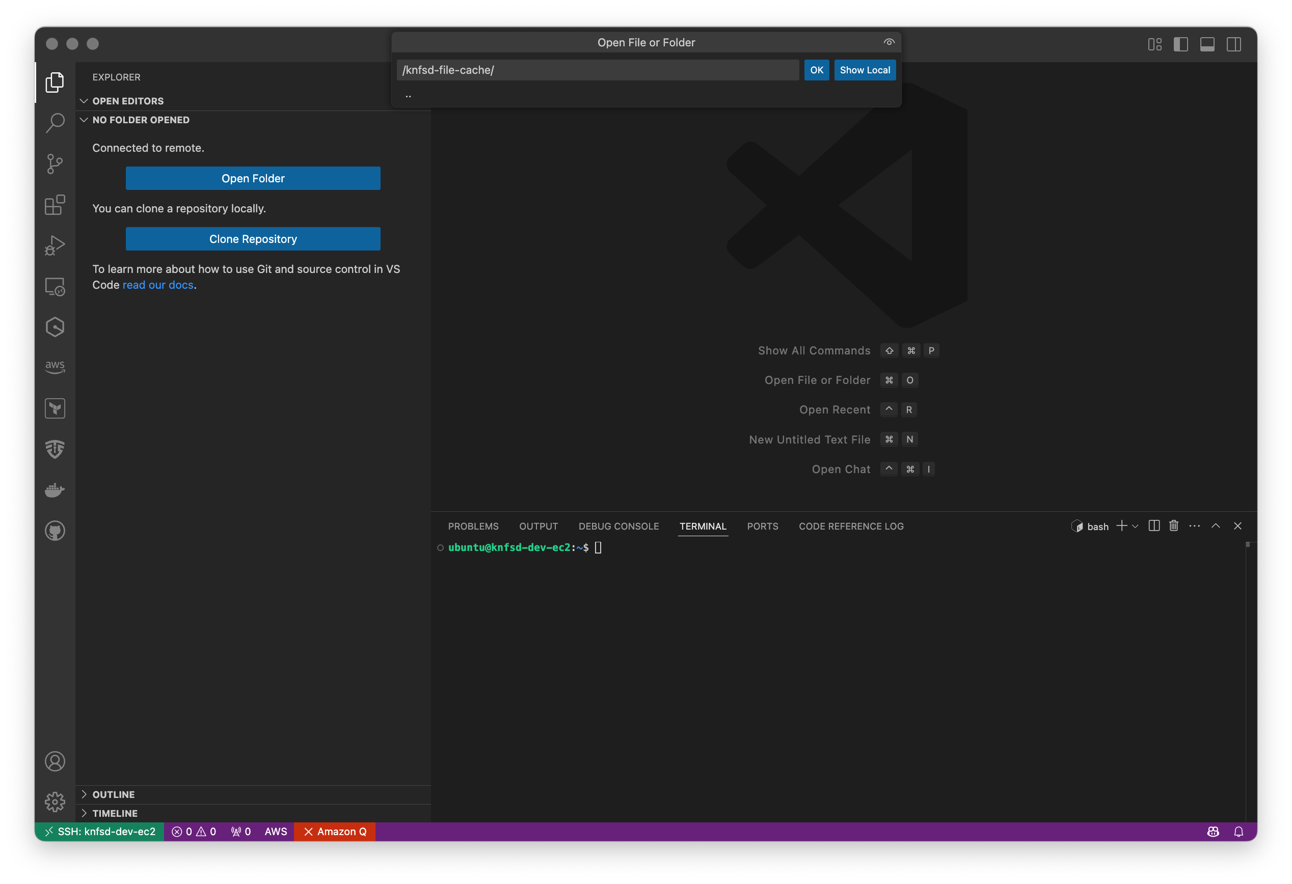Open the AWS toolkit sidebar icon

[55, 366]
